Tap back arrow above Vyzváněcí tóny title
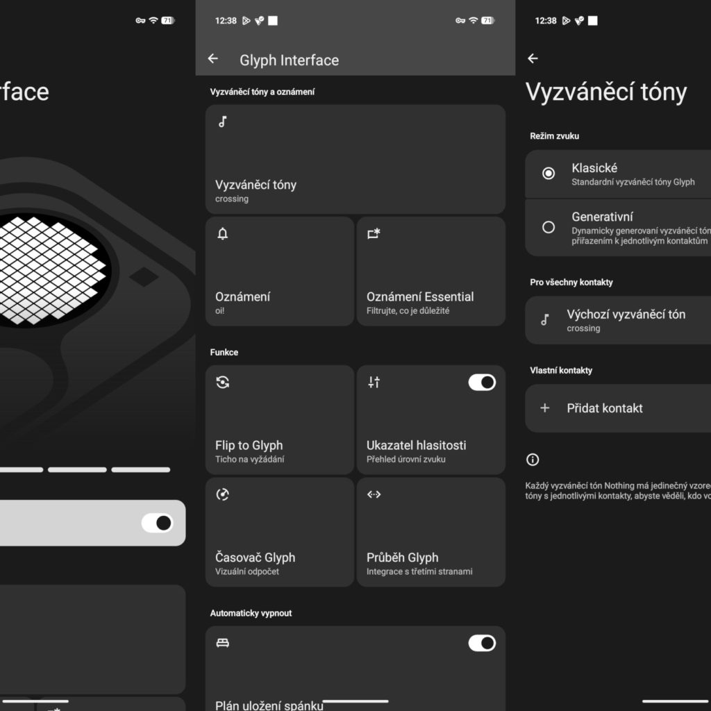The width and height of the screenshot is (711, 711). click(533, 59)
